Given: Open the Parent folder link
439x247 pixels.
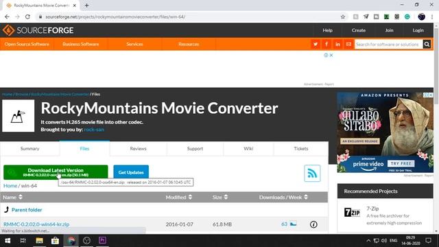Looking at the screenshot, I should pos(27,210).
